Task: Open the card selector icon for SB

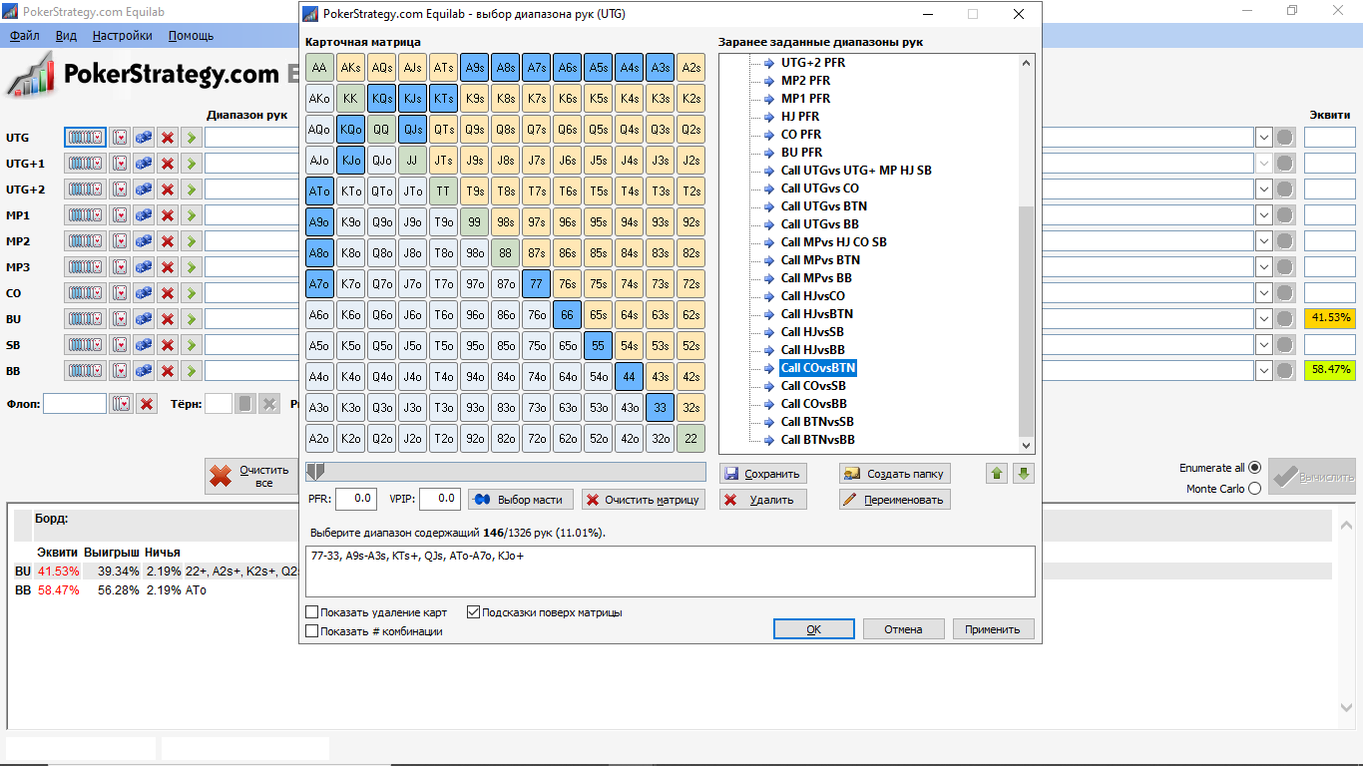Action: coord(121,344)
